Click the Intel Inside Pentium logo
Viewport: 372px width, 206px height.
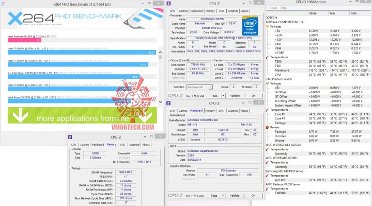coord(250,26)
